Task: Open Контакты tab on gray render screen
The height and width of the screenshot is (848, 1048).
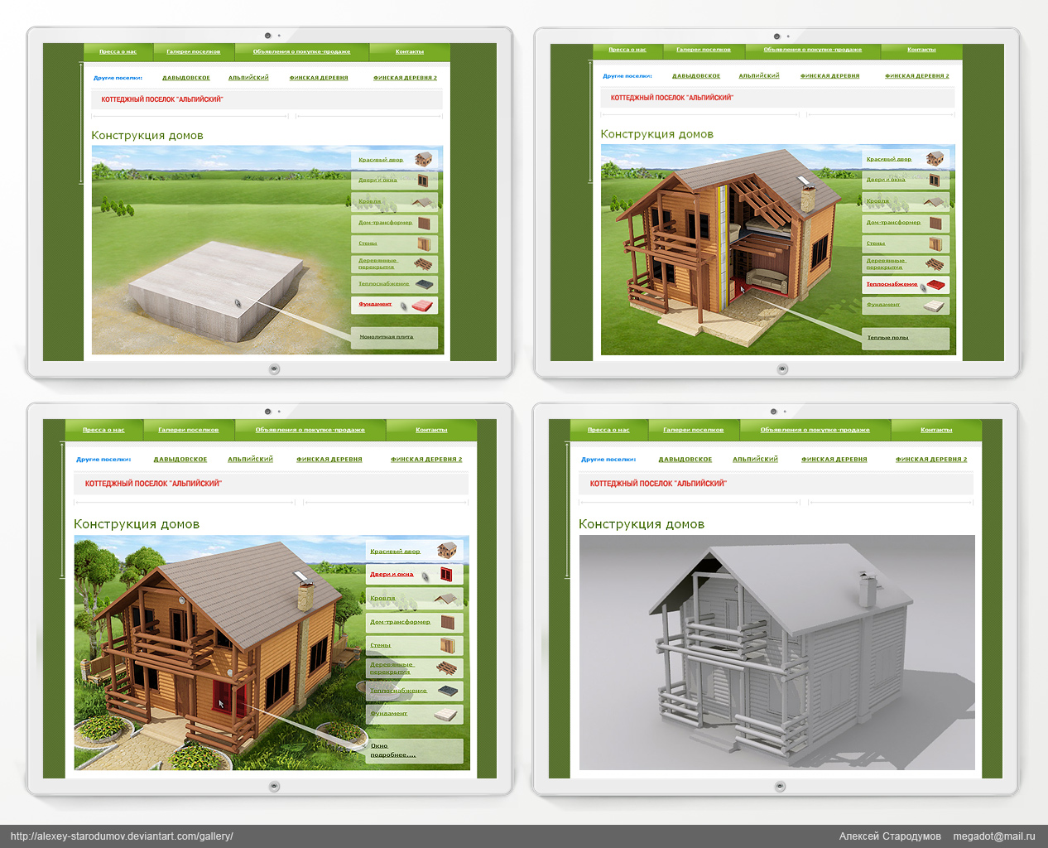Action: pos(936,430)
